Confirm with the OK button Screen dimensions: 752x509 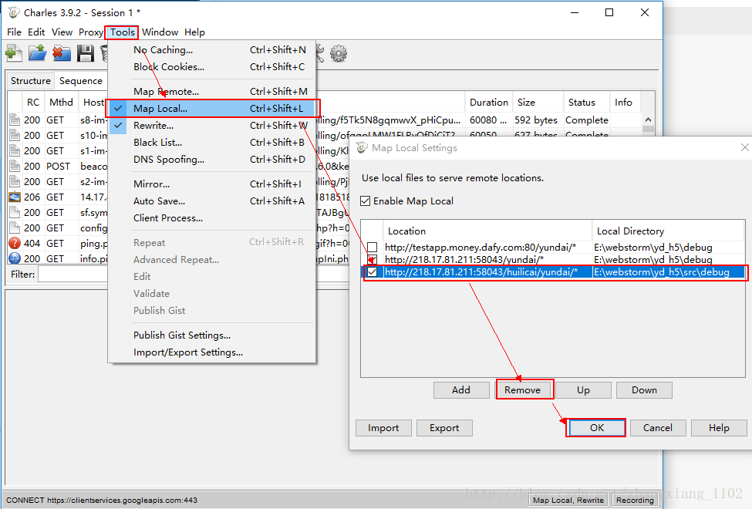tap(597, 428)
